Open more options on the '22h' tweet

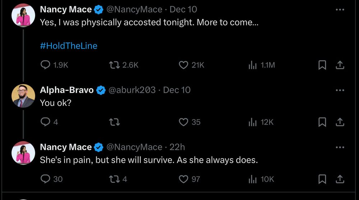(x=340, y=147)
